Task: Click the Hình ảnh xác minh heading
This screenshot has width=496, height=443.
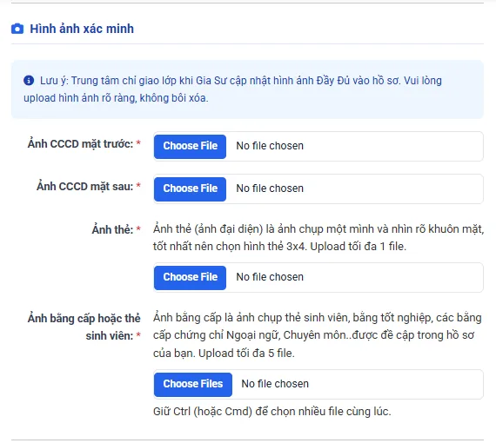Action: (82, 29)
